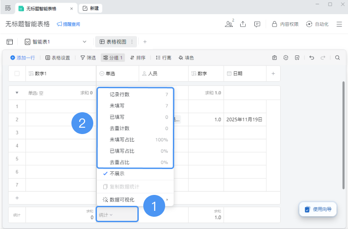
Task: Open 排序 sort options
Action: [x=137, y=58]
